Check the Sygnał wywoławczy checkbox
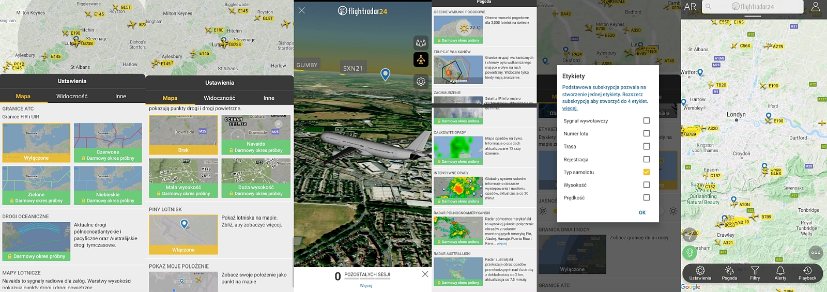This screenshot has width=827, height=292. coord(646,120)
